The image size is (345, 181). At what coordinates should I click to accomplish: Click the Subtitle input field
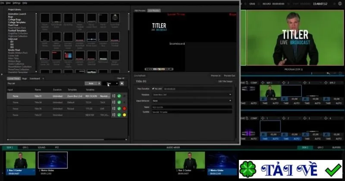click(x=192, y=112)
